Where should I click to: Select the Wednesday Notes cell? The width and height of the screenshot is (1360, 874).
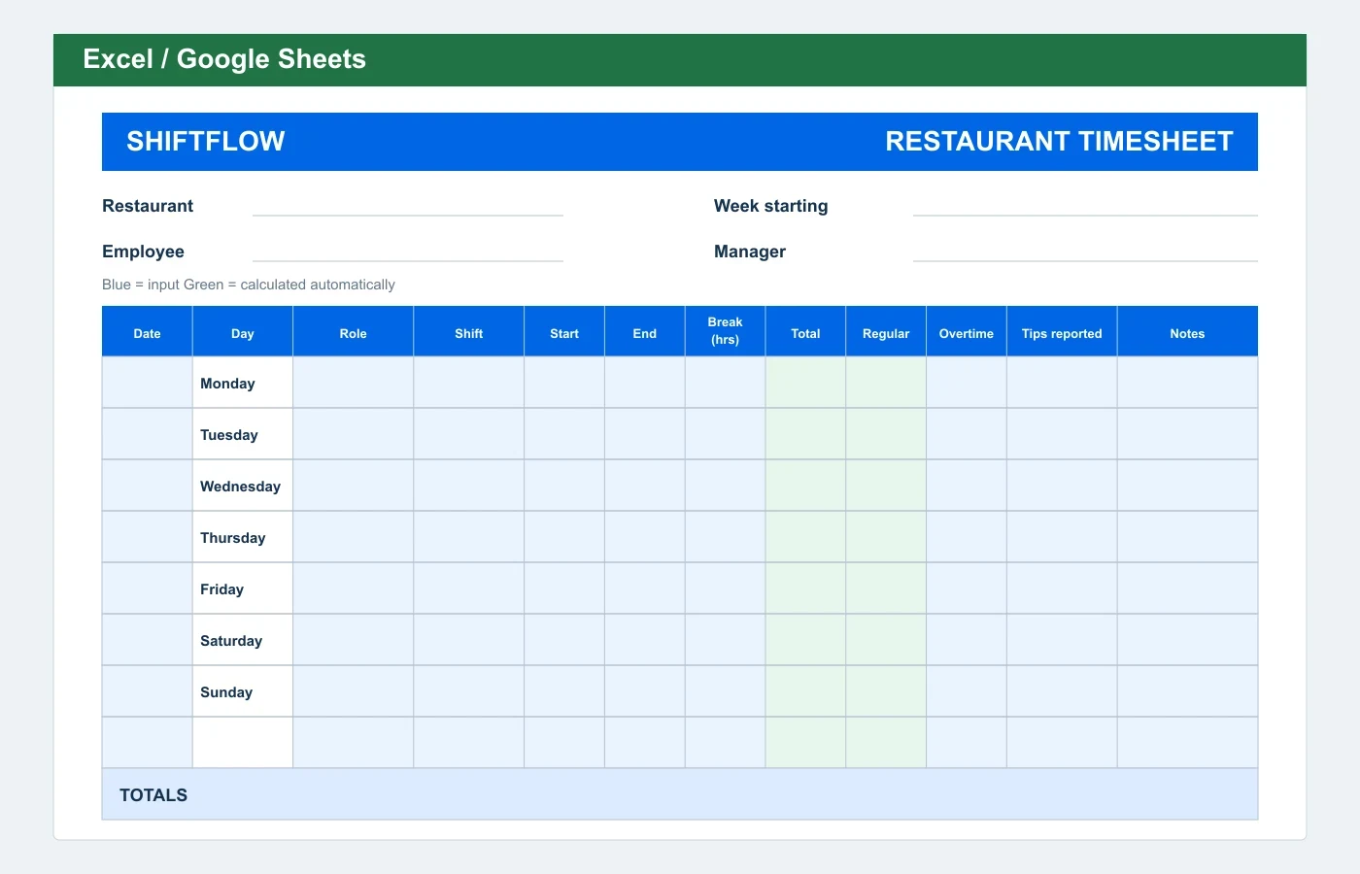coord(1188,486)
